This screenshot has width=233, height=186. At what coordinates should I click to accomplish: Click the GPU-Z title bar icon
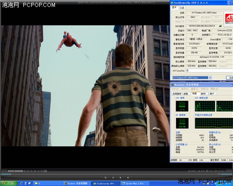pos(172,3)
